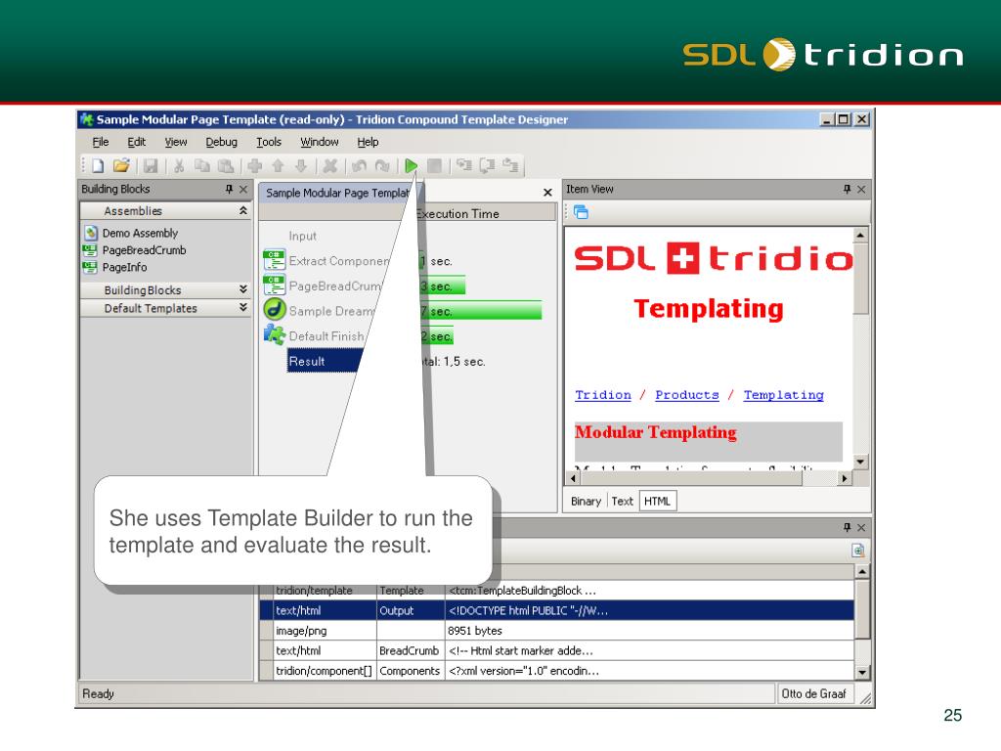This screenshot has width=1001, height=751.
Task: Click the Move Down arrow toolbar icon
Action: pos(301,166)
